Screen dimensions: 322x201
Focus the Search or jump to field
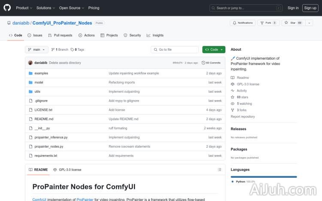pyautogui.click(x=246, y=8)
